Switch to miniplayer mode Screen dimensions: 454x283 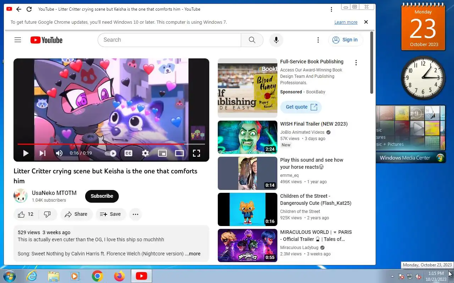162,153
